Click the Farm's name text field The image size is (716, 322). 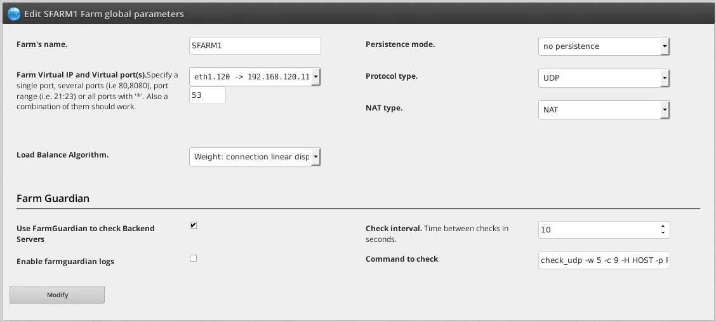(x=255, y=46)
